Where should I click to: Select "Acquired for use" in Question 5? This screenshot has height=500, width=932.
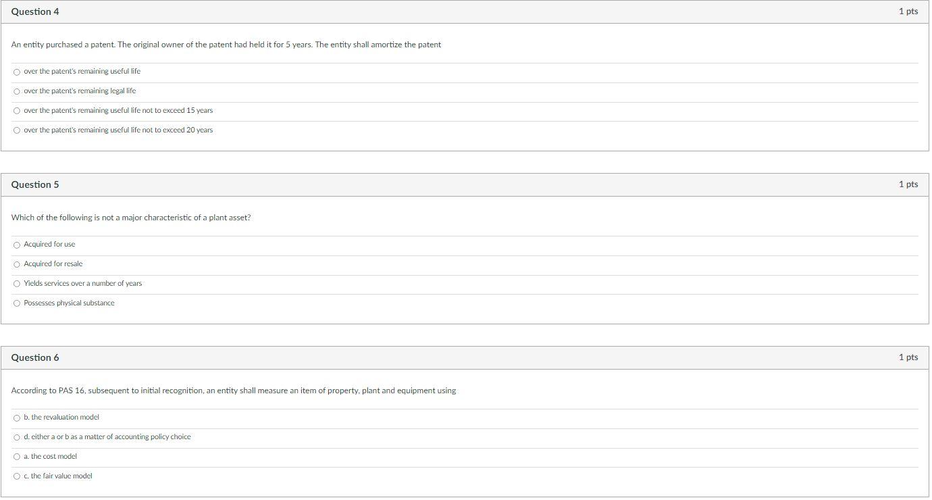pyautogui.click(x=16, y=245)
